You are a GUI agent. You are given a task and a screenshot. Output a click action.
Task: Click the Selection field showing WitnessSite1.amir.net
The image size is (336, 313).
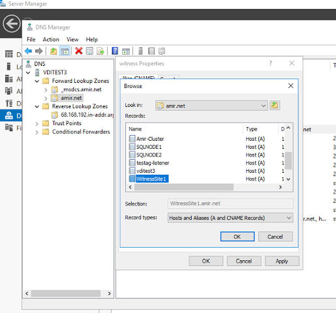point(230,203)
